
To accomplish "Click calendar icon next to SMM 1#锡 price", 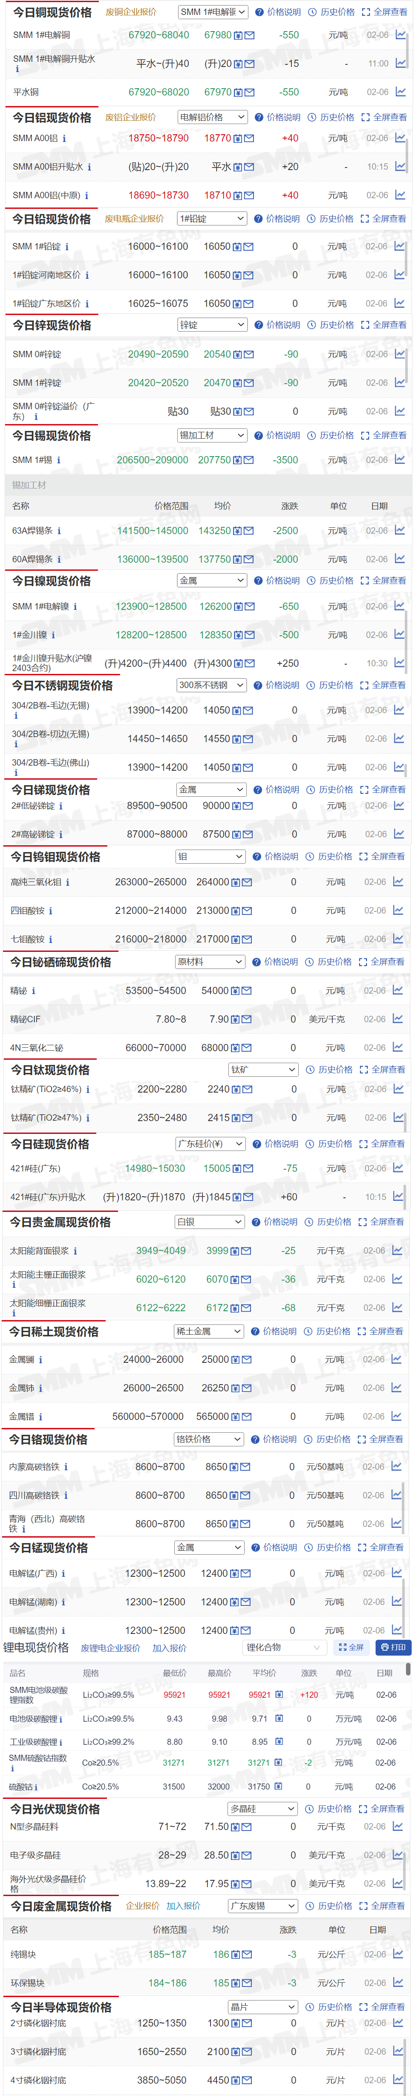I will click(238, 460).
